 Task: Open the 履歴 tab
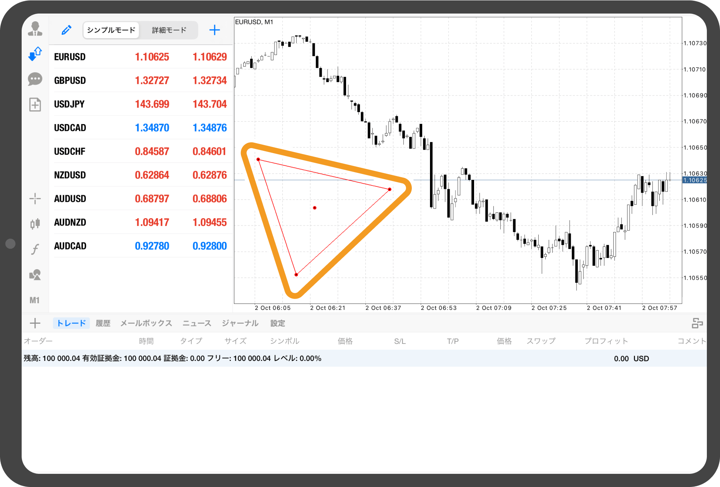[x=103, y=323]
